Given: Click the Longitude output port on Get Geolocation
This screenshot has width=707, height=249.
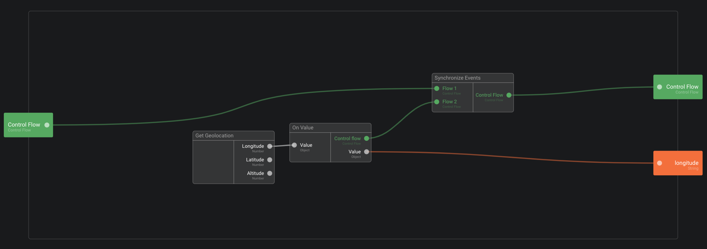Looking at the screenshot, I should coord(269,146).
